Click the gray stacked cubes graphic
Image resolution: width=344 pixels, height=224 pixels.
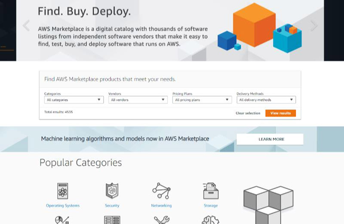point(268,205)
